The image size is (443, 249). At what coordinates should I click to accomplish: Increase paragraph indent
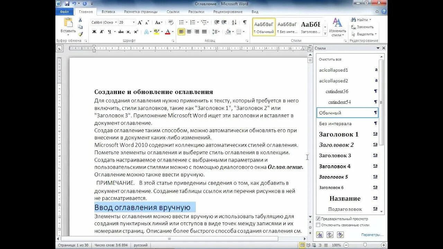point(225,22)
